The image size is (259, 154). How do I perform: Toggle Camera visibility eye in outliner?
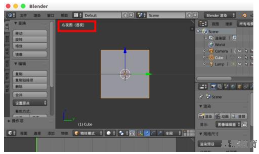pos(240,51)
